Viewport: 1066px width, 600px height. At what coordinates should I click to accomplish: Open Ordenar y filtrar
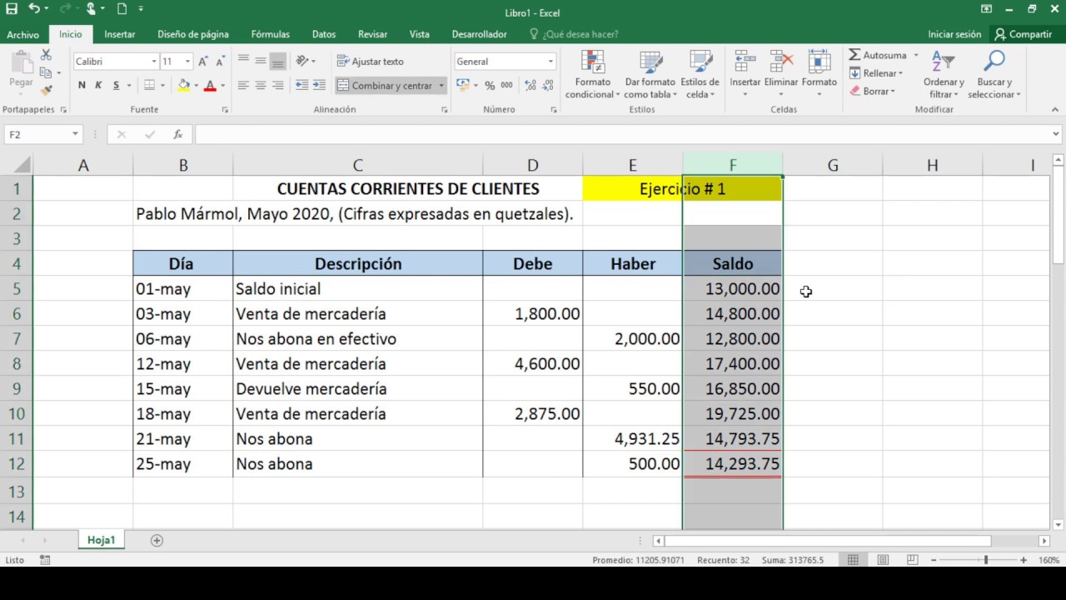pos(944,74)
